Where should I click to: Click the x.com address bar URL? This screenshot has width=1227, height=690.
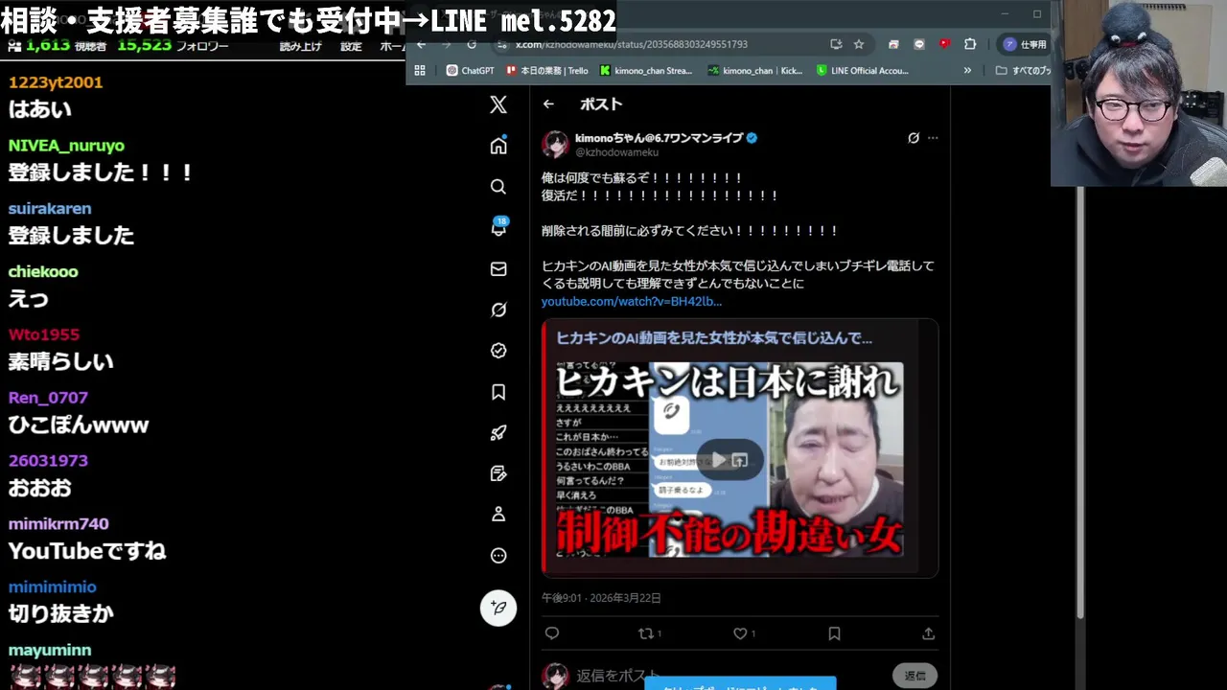[x=631, y=44]
